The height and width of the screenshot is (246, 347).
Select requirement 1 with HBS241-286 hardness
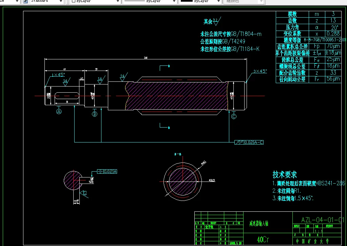click(309, 183)
